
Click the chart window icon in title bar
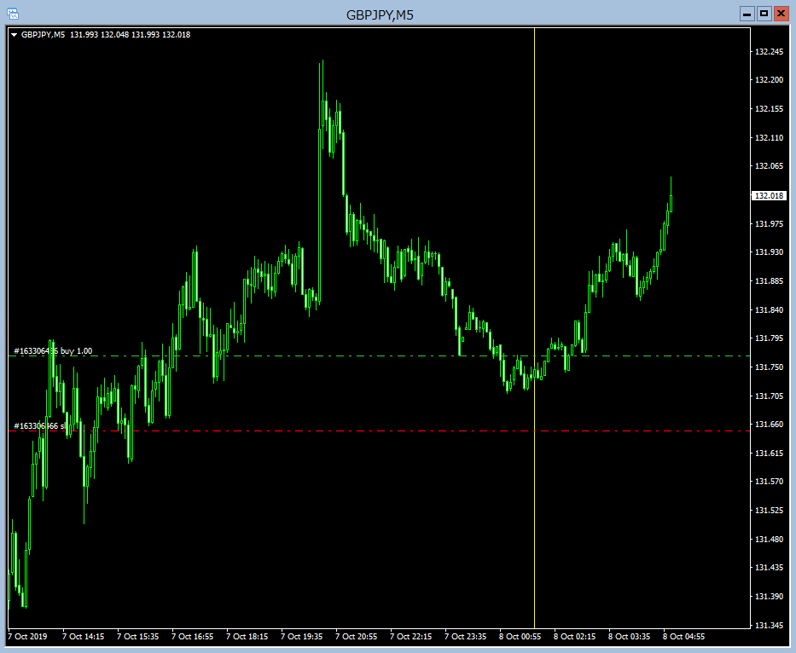coord(13,14)
